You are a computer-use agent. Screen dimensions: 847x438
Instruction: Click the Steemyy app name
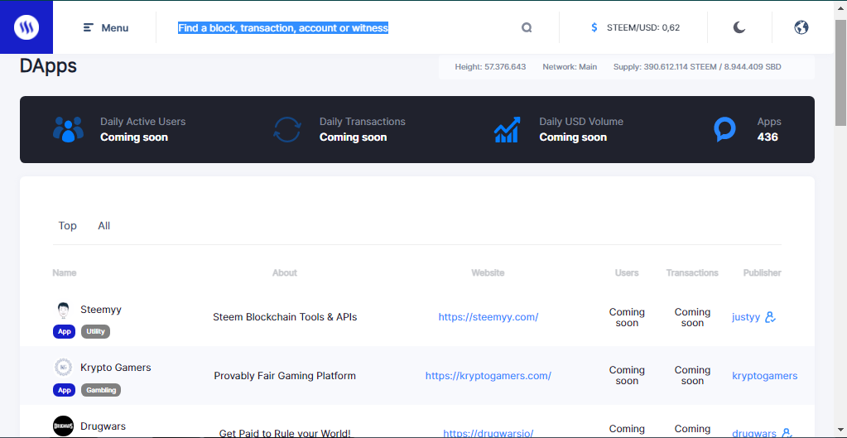pos(101,310)
